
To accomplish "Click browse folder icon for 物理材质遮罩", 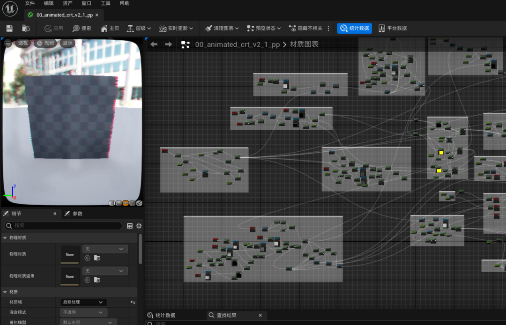I will point(97,280).
